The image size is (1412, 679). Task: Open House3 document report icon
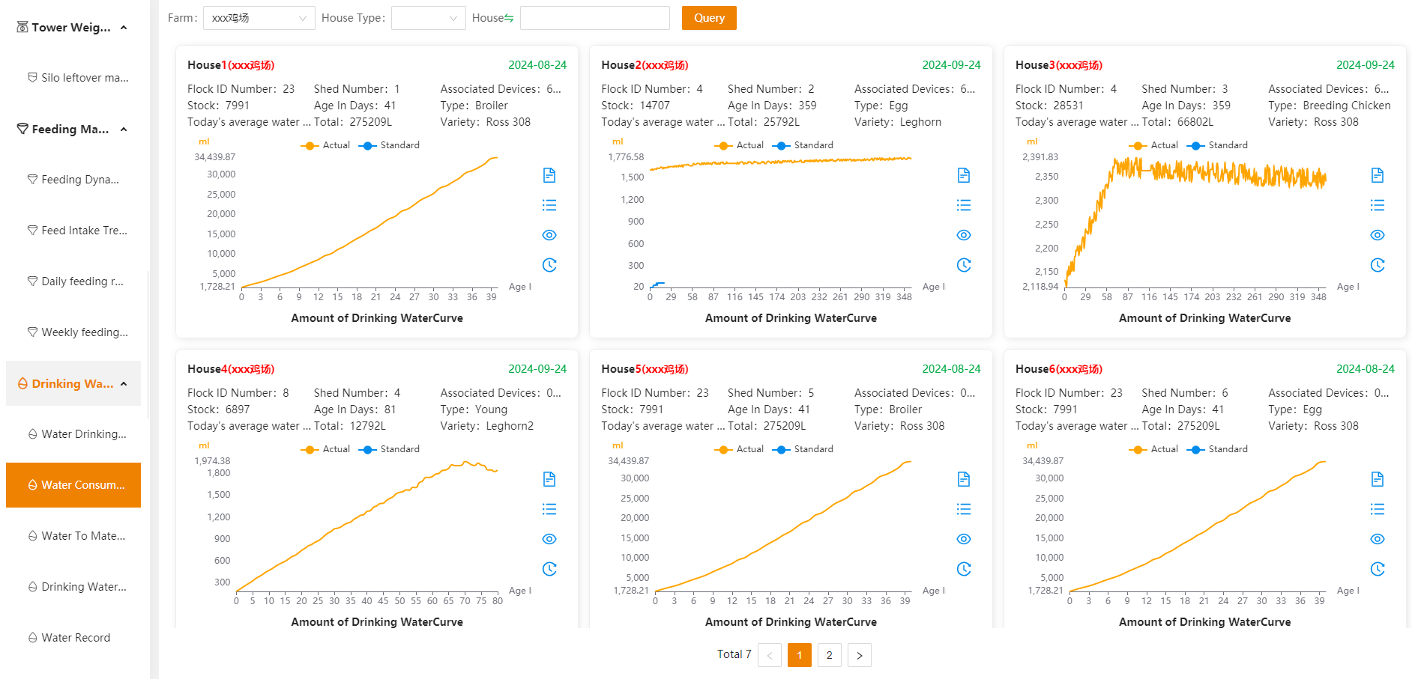click(1378, 175)
